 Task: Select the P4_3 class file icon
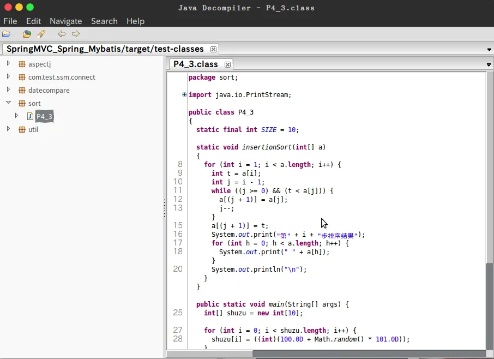pos(30,116)
